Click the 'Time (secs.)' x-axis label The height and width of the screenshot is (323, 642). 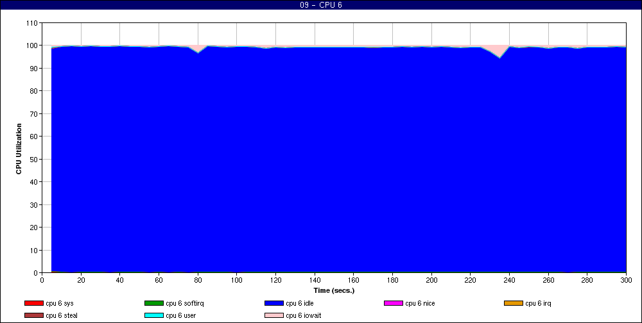tap(334, 290)
